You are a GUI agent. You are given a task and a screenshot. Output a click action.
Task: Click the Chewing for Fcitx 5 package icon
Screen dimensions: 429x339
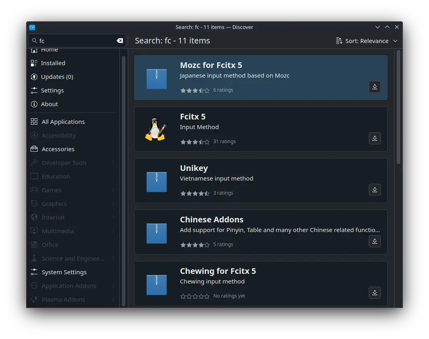pos(157,285)
